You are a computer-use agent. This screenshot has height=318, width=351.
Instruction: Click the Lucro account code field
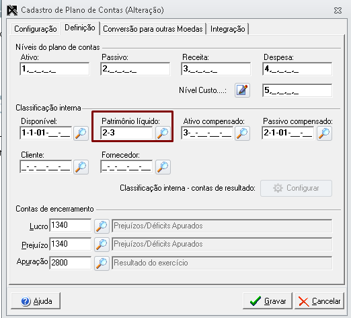click(x=71, y=225)
